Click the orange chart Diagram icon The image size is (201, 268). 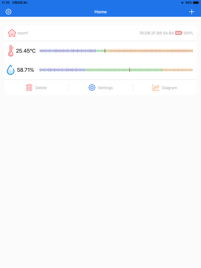(x=156, y=88)
